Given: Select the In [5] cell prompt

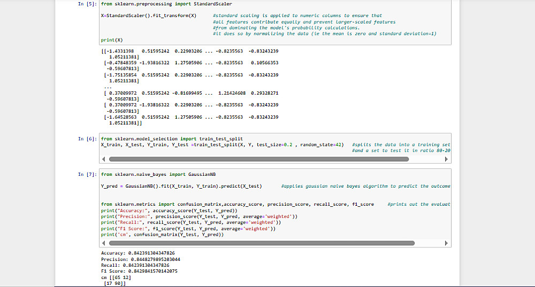Looking at the screenshot, I should 87,4.
